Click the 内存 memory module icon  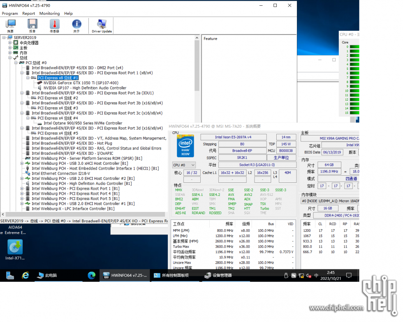(16, 53)
